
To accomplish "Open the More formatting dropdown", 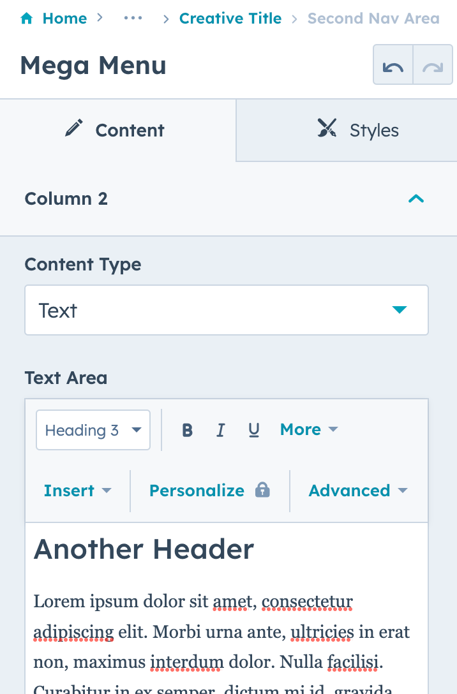I will coord(309,430).
